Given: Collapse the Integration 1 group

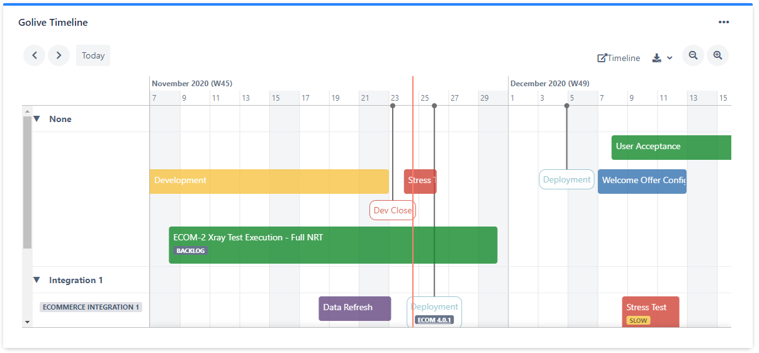Looking at the screenshot, I should pyautogui.click(x=37, y=280).
